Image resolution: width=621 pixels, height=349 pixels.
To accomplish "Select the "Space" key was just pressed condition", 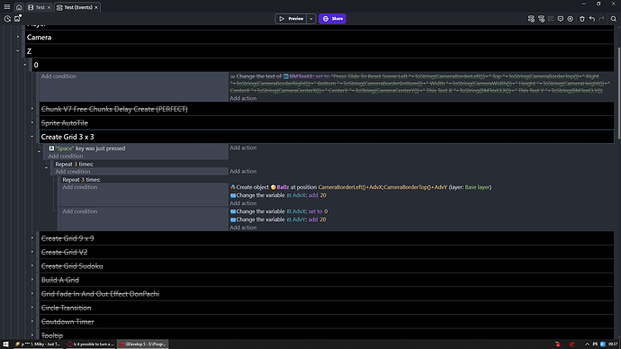I will click(87, 148).
